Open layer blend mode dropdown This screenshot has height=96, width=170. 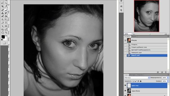[x=137, y=78]
